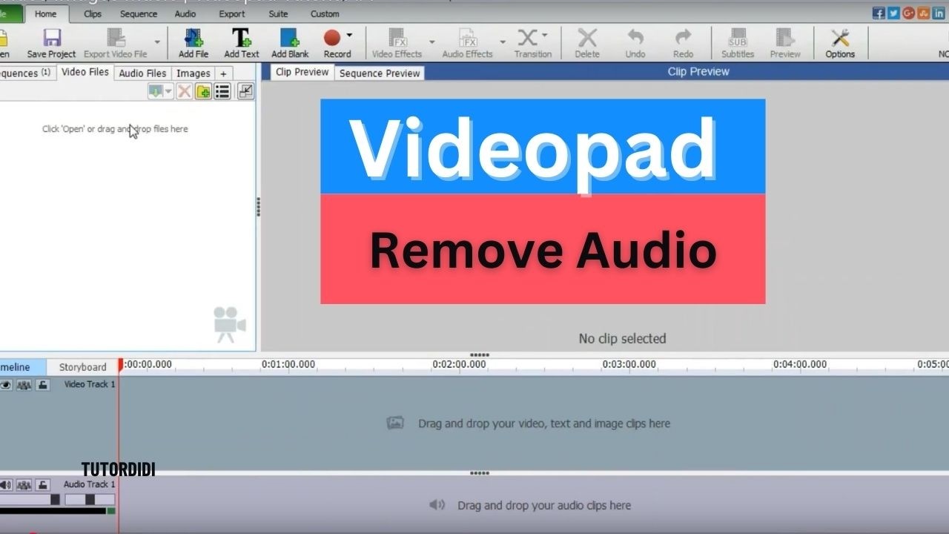Share via the Google Plus icon
This screenshot has height=534, width=949.
pos(908,13)
